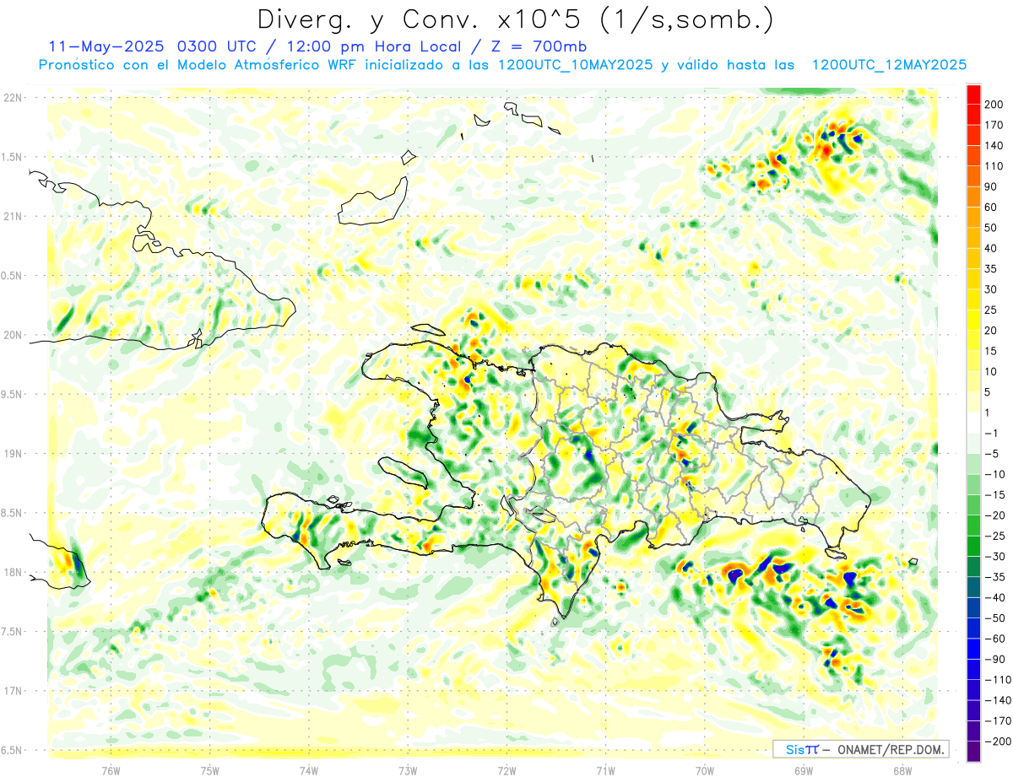Click the '68W' longitude label
This screenshot has width=1013, height=782.
coord(902,770)
